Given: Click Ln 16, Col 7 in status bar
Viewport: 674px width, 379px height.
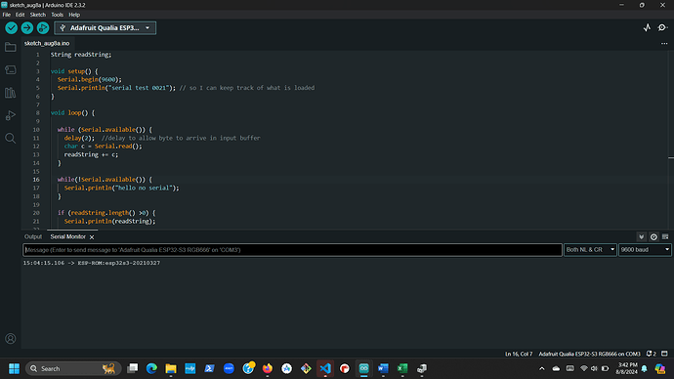Looking at the screenshot, I should point(519,354).
